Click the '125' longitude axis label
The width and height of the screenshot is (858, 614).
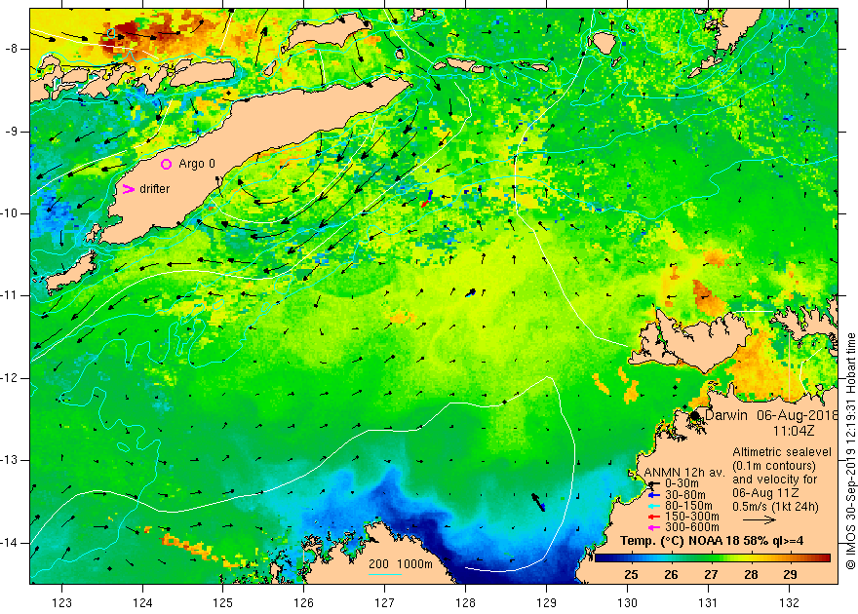coord(223,602)
